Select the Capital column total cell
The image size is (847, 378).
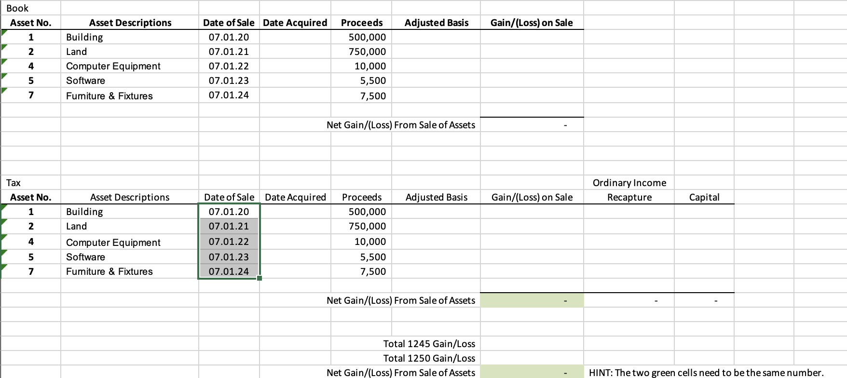click(704, 300)
